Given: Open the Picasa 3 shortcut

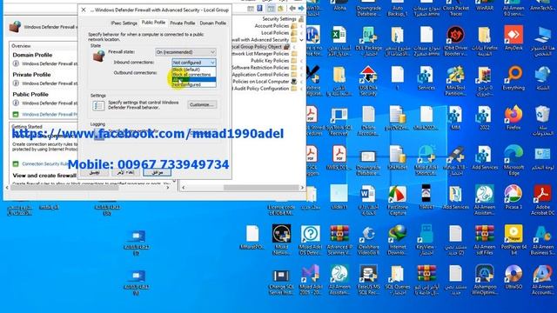Looking at the screenshot, I should click(513, 197).
